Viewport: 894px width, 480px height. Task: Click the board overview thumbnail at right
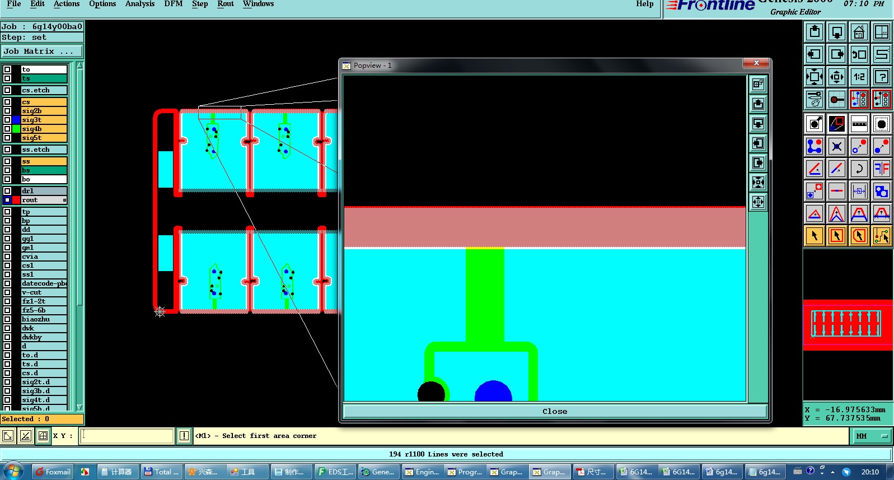848,325
